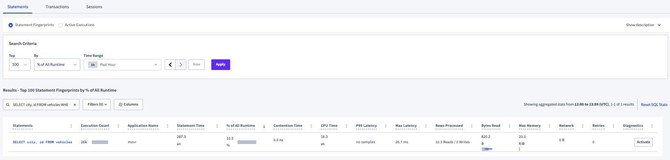670x160 pixels.
Task: Sort by Execution Count column arrows
Action: pos(118,126)
